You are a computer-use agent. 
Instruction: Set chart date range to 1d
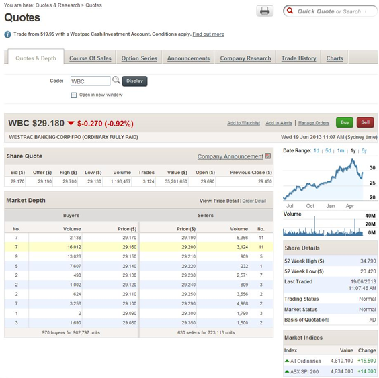(x=316, y=150)
